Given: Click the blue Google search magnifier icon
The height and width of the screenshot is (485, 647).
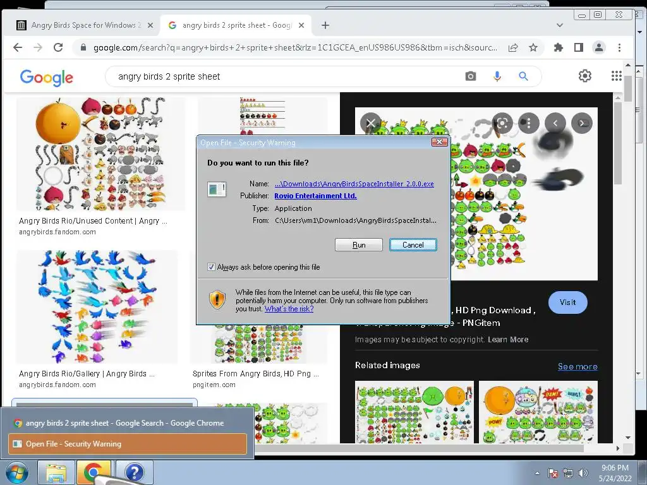Looking at the screenshot, I should [523, 76].
